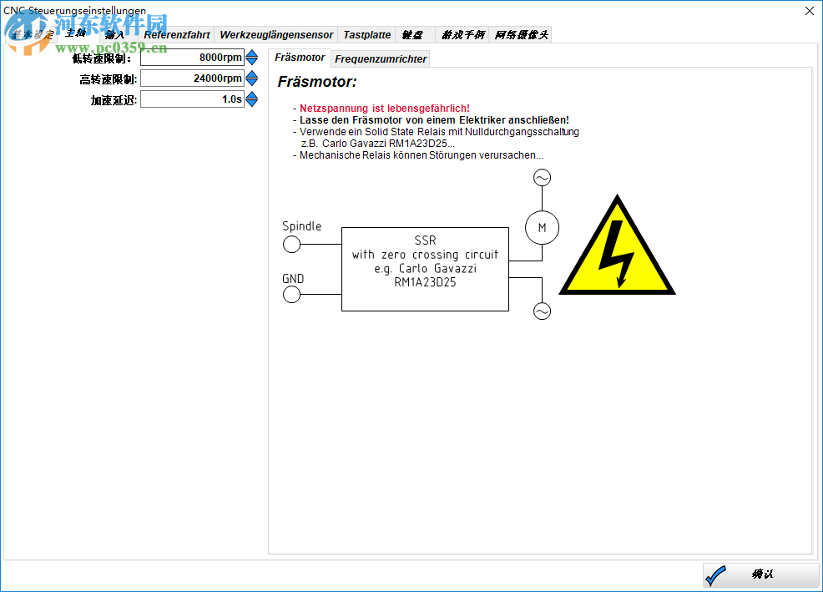Switch to the Frequenzumrichter sub-tab
The height and width of the screenshot is (592, 823).
(381, 59)
